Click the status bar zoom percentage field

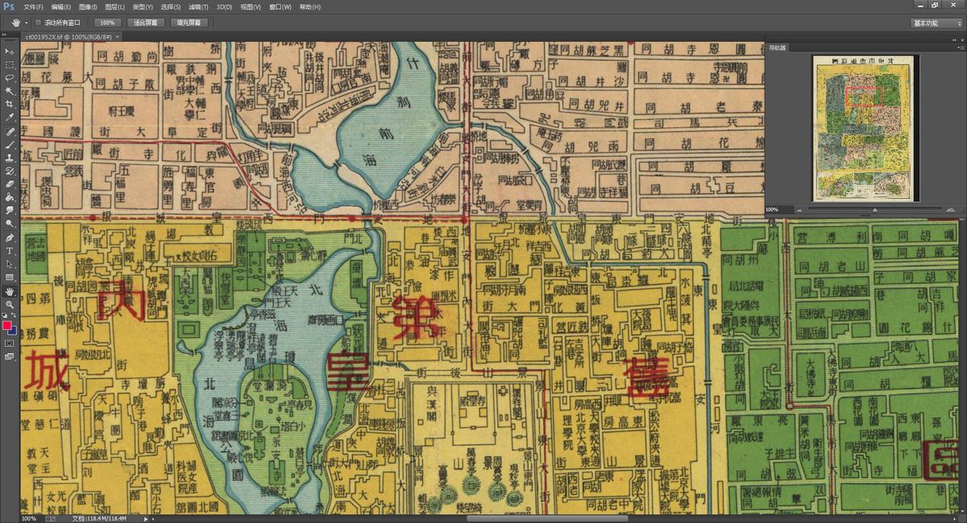pyautogui.click(x=32, y=519)
